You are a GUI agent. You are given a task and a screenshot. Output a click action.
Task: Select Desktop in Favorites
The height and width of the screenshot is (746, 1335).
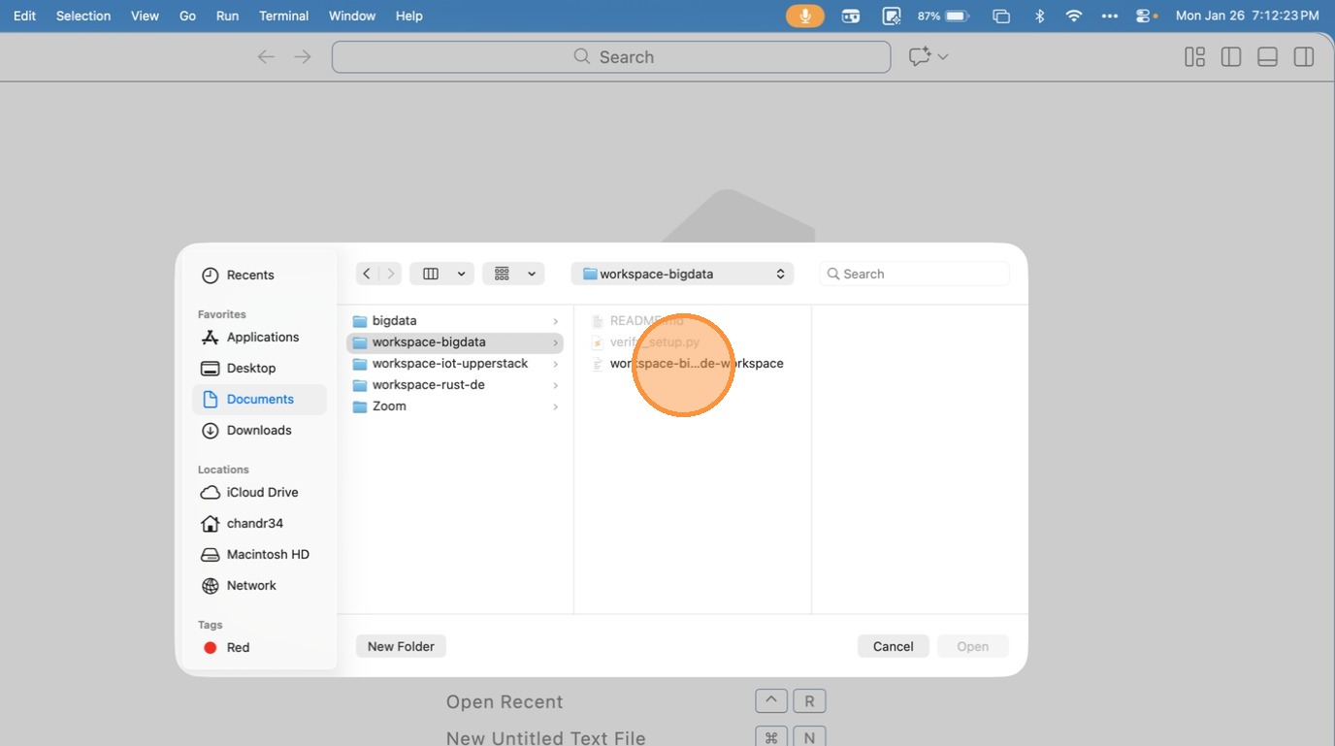tap(260, 369)
